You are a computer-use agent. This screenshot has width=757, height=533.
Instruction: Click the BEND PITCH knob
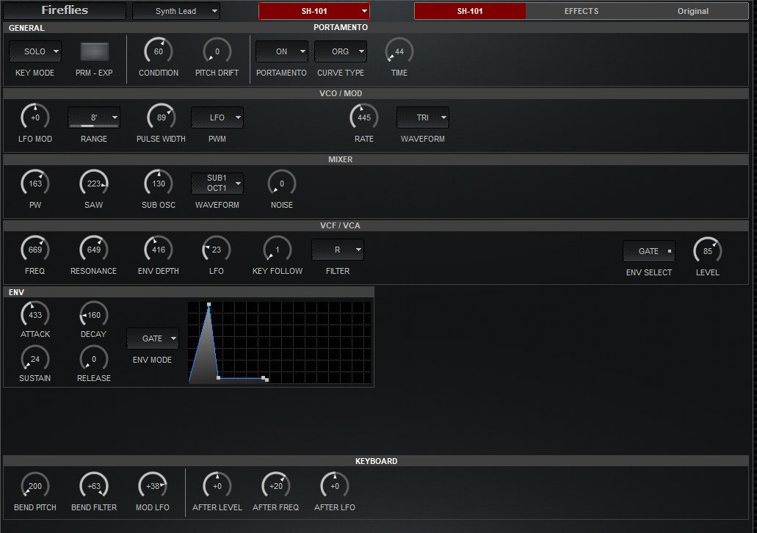(x=35, y=486)
